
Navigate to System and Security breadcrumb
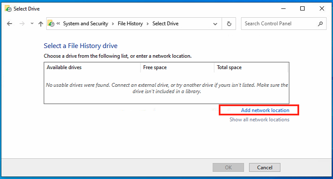click(x=85, y=24)
